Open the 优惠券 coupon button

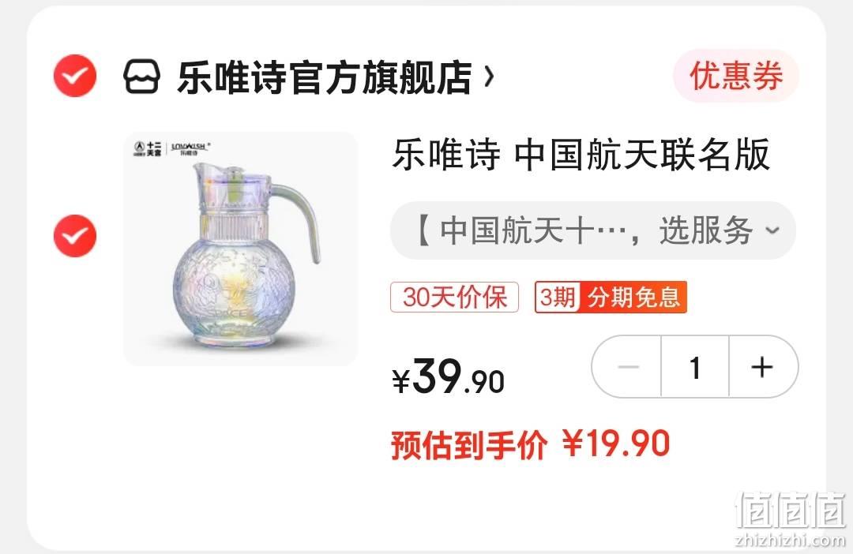[736, 76]
